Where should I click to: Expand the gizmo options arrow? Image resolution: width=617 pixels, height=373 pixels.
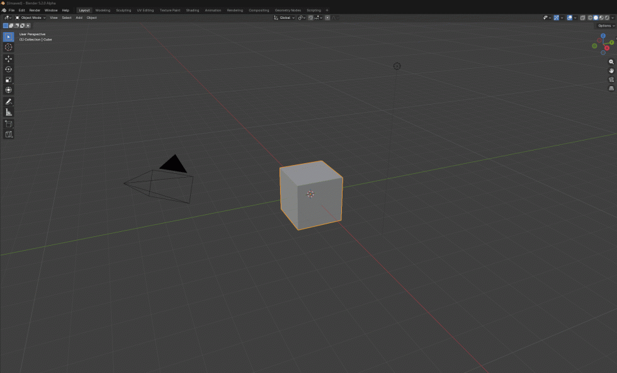pos(562,18)
